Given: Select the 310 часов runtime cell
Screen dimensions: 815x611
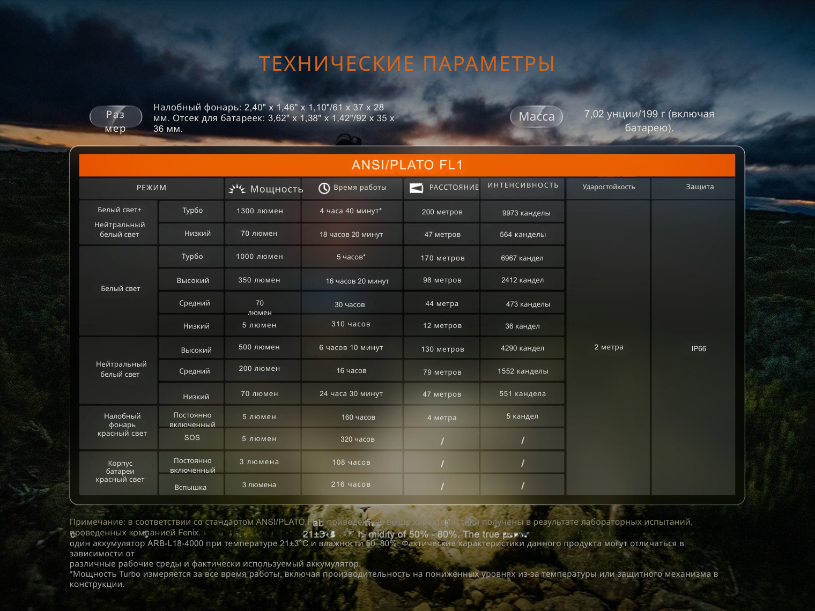Looking at the screenshot, I should click(x=351, y=324).
